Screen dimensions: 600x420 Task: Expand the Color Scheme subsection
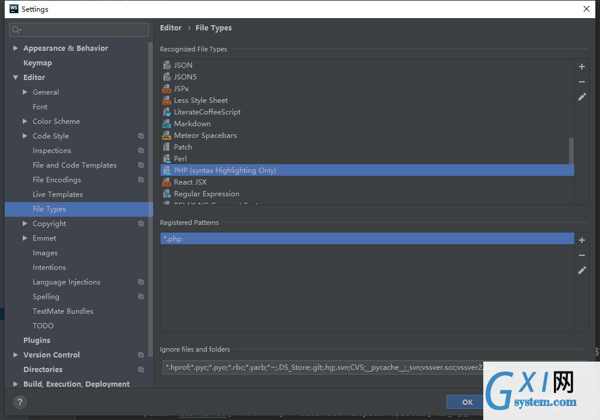25,122
